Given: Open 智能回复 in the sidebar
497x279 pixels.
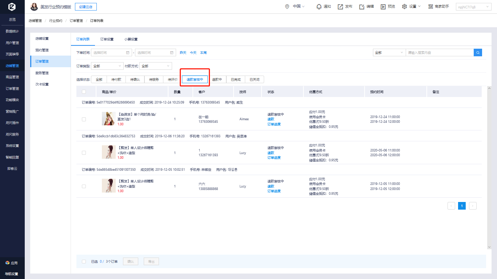Looking at the screenshot, I should coord(12,157).
